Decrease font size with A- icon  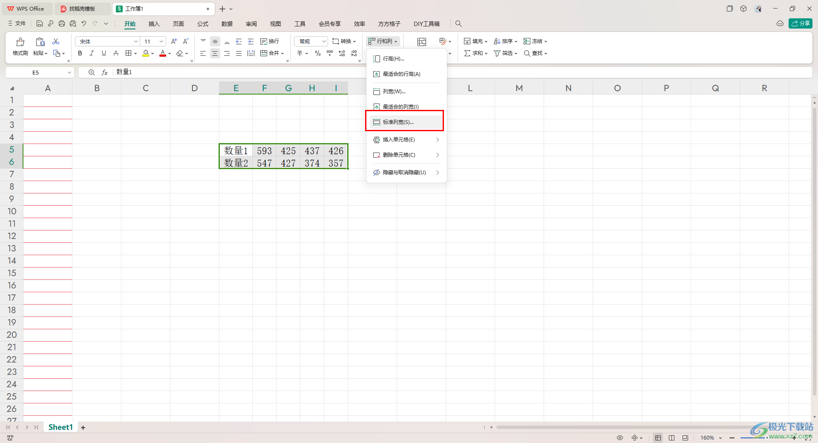[x=186, y=41]
